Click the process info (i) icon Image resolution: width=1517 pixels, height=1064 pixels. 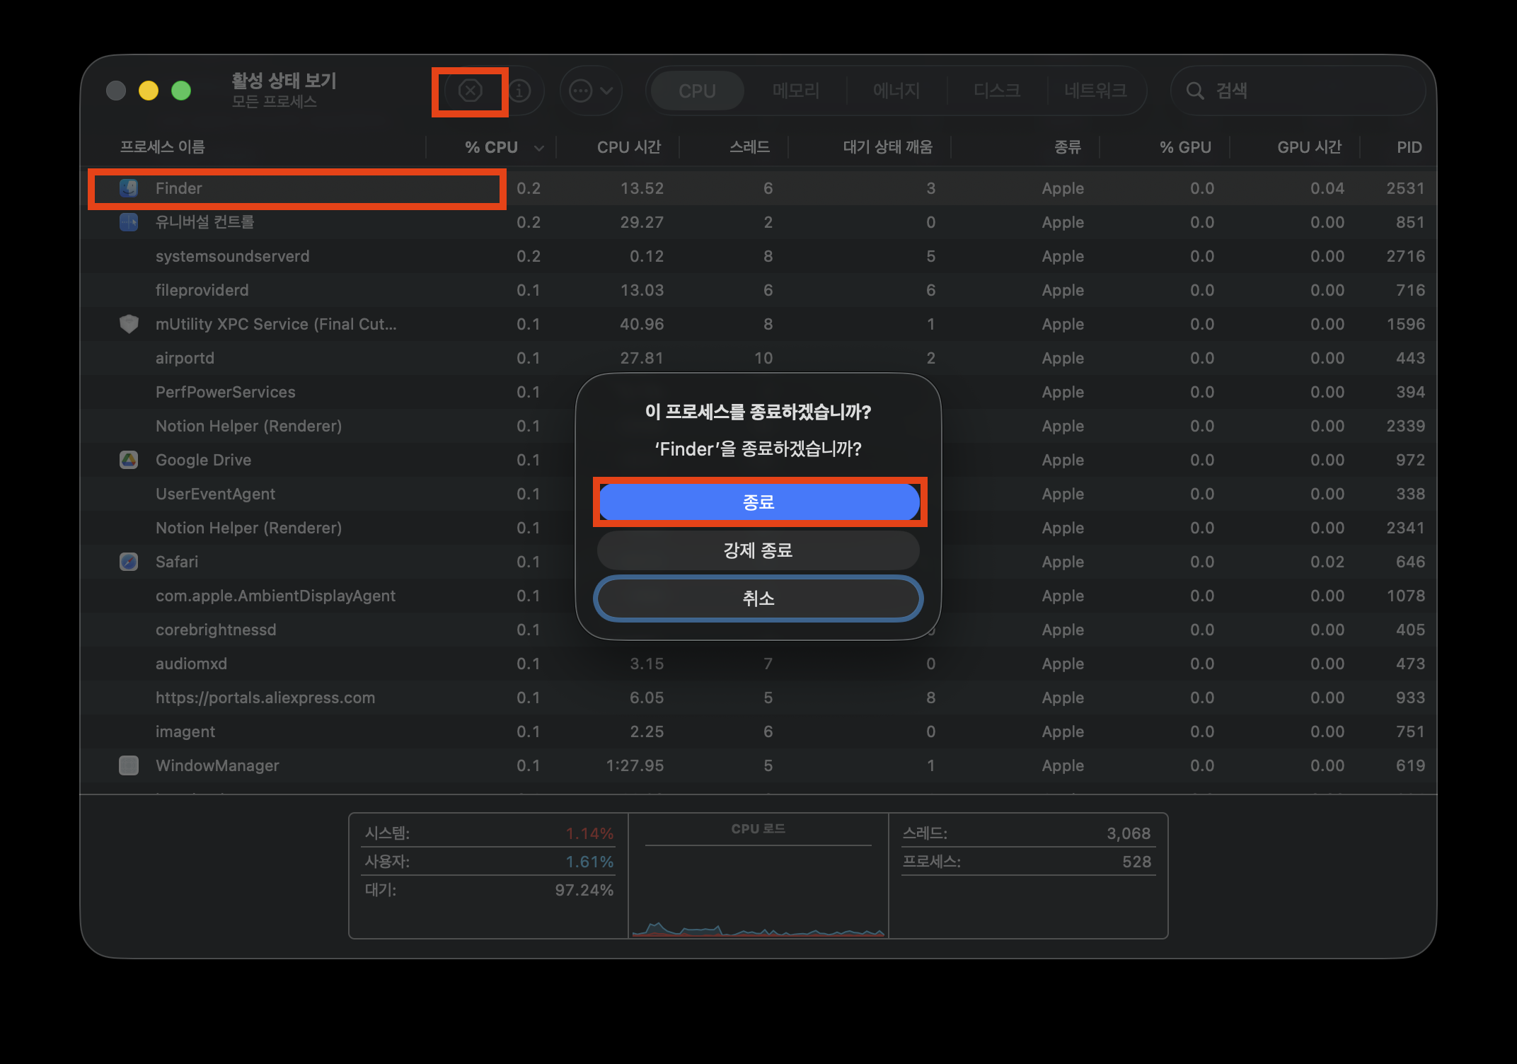[x=520, y=91]
